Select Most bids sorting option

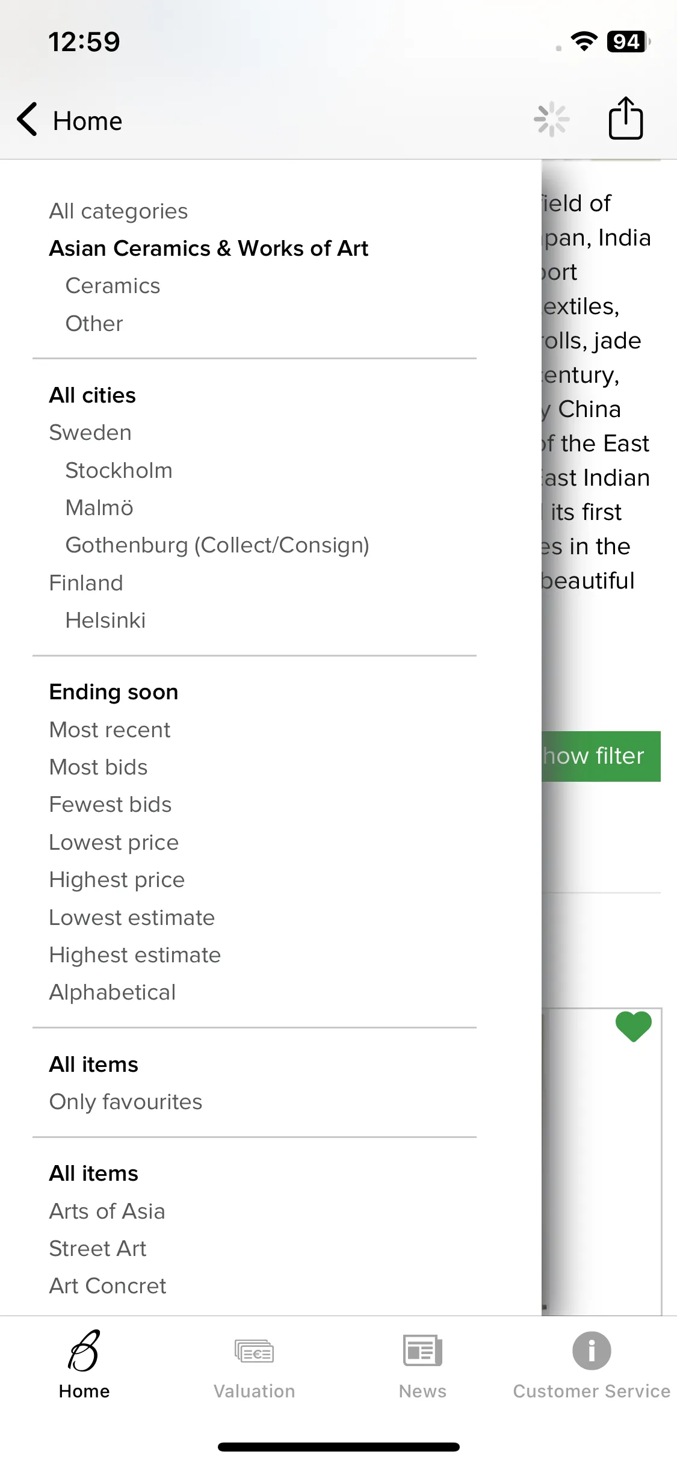(x=98, y=767)
